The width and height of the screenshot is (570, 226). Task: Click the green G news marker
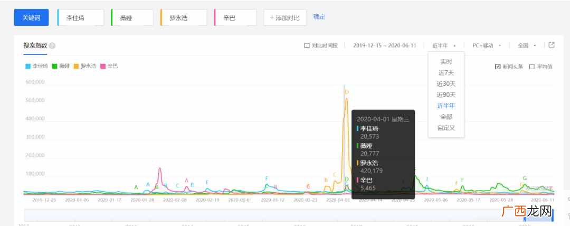(x=525, y=178)
